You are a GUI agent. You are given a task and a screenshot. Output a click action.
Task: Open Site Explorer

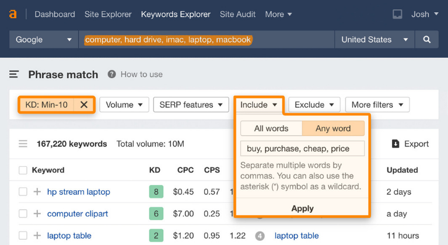(x=108, y=14)
